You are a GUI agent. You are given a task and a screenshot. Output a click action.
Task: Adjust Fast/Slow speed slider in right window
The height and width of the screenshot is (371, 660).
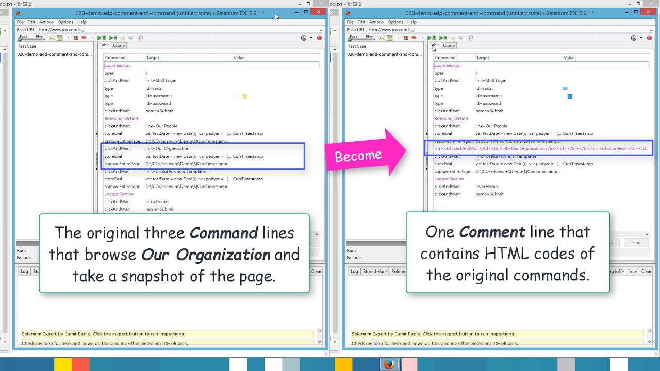click(x=361, y=39)
